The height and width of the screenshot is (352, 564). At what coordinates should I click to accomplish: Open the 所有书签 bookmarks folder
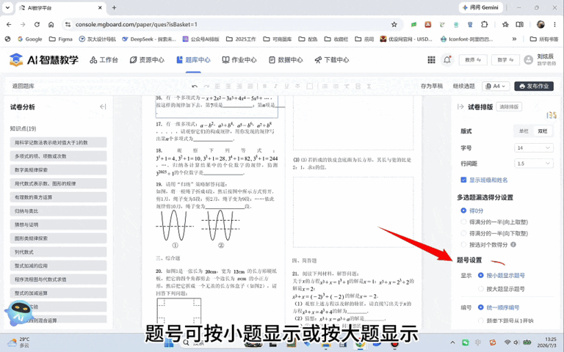coord(544,39)
